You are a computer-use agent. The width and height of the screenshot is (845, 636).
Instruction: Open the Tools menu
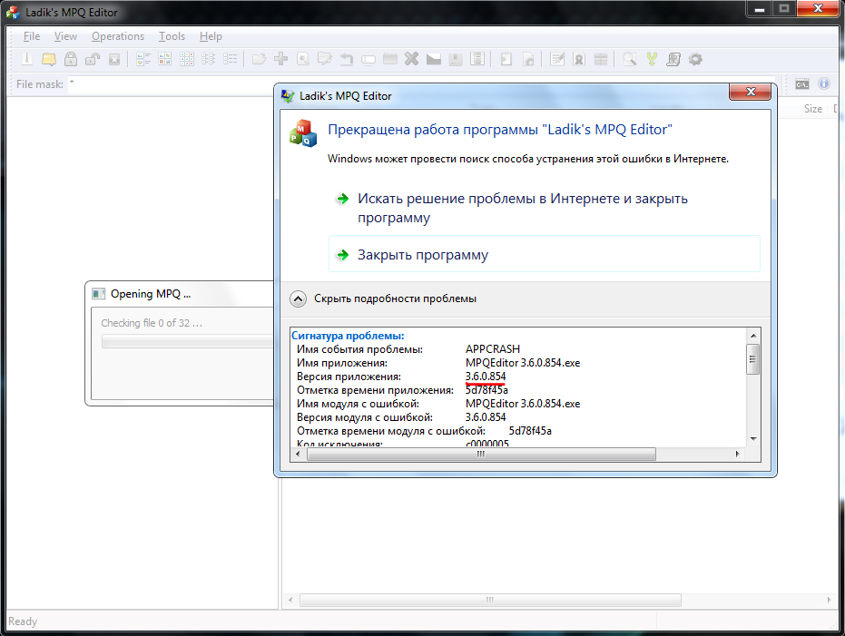pos(172,36)
